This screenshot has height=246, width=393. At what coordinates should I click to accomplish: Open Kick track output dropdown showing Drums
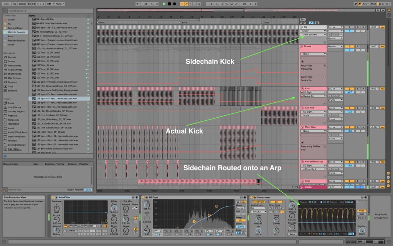(335, 100)
